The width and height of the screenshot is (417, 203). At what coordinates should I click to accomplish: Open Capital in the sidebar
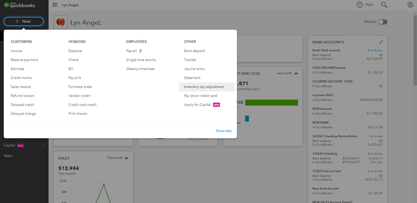point(9,145)
